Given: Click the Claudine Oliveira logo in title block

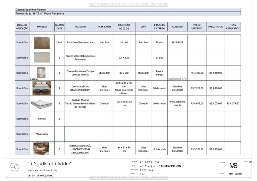Looking at the screenshot, I should click(14, 167).
